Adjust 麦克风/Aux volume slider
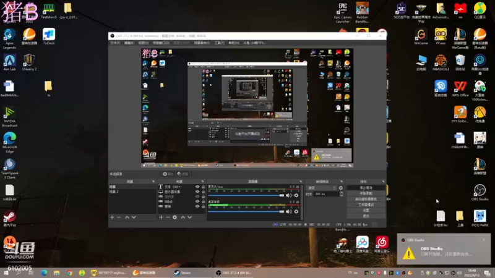 click(x=246, y=195)
